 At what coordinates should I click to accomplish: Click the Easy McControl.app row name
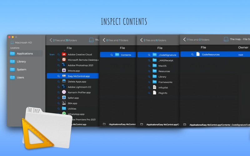pyautogui.click(x=79, y=76)
